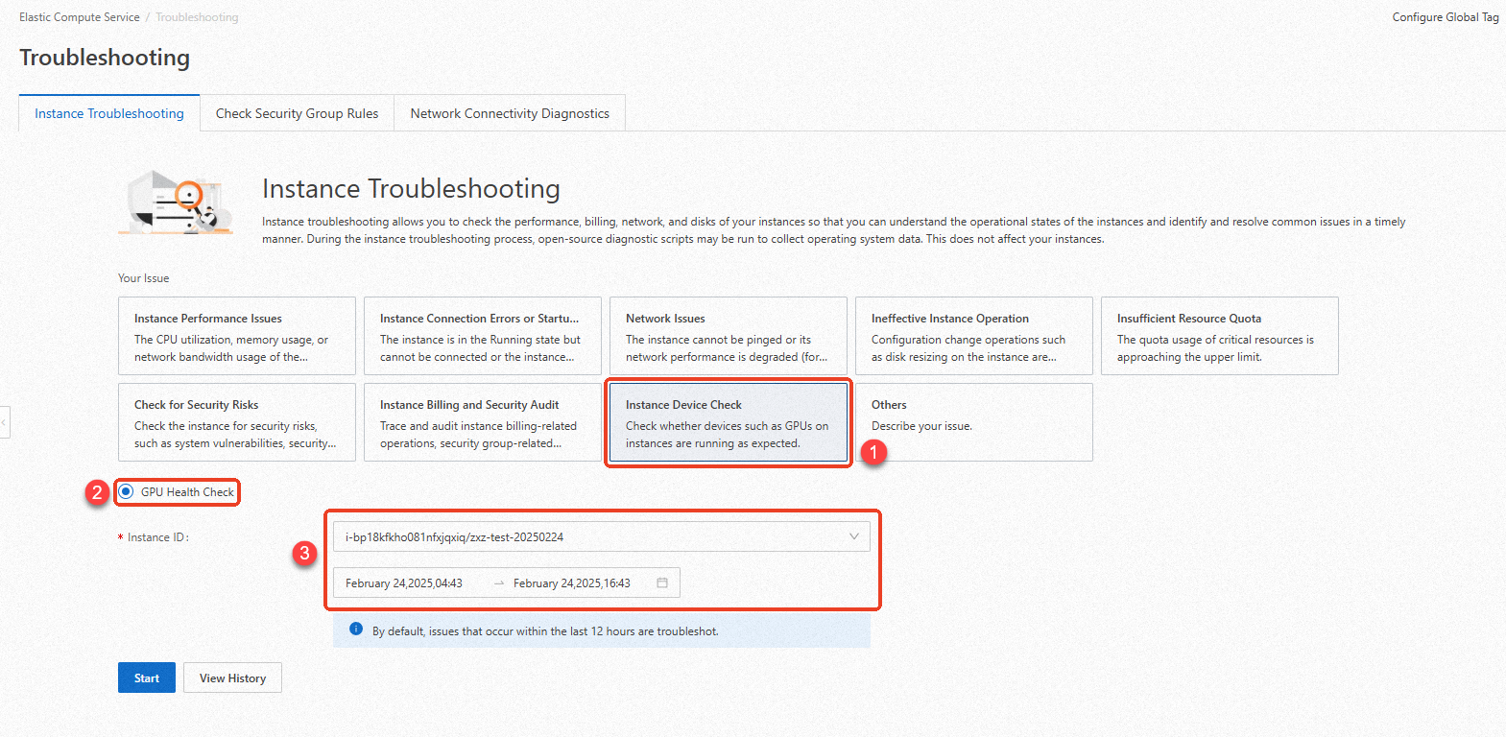
Task: Select the GPU Health Check radio button
Action: [126, 491]
